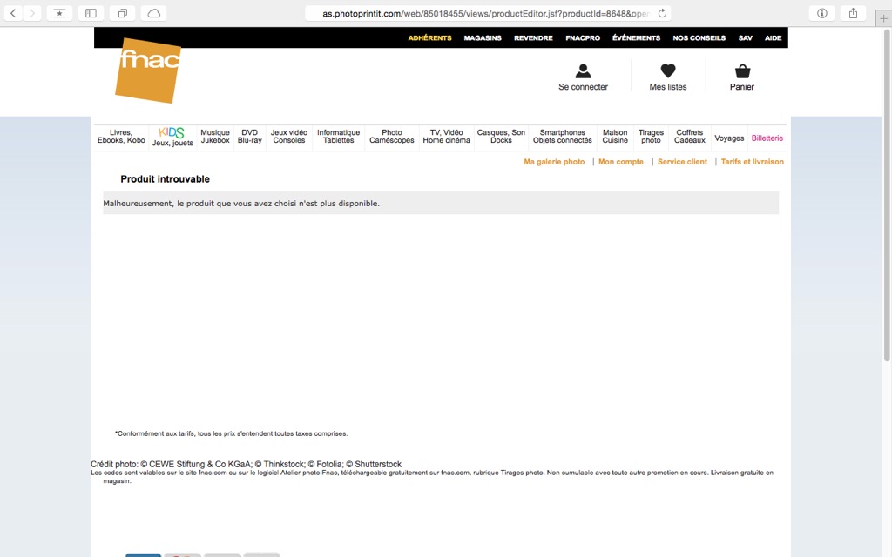Open the MAGASINS top menu link
The image size is (892, 557).
[483, 38]
